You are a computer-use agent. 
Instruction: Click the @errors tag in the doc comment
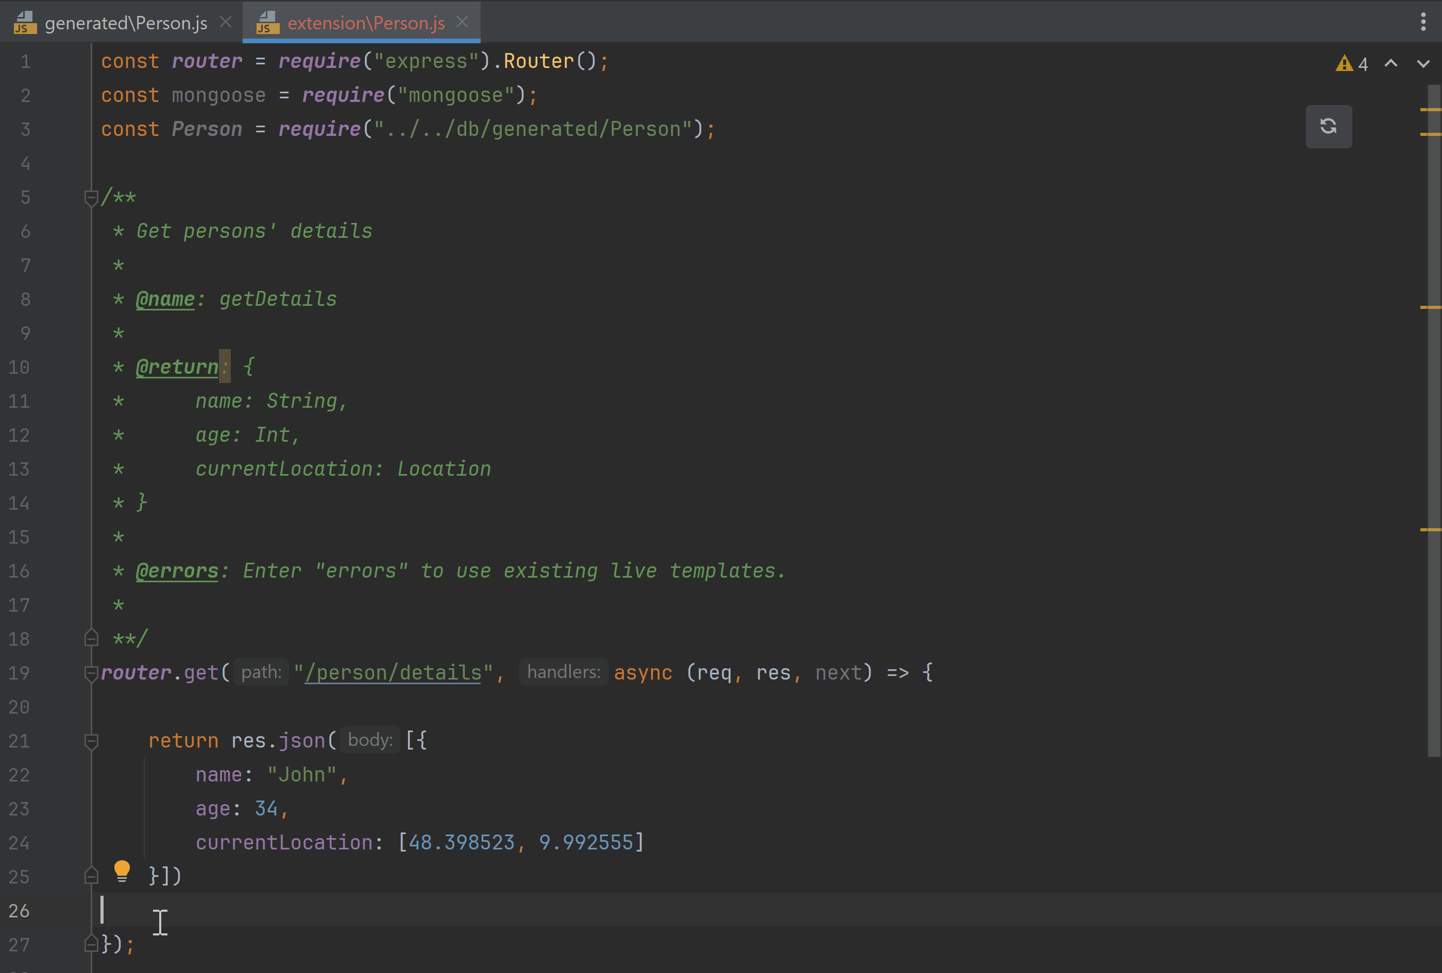(x=177, y=570)
